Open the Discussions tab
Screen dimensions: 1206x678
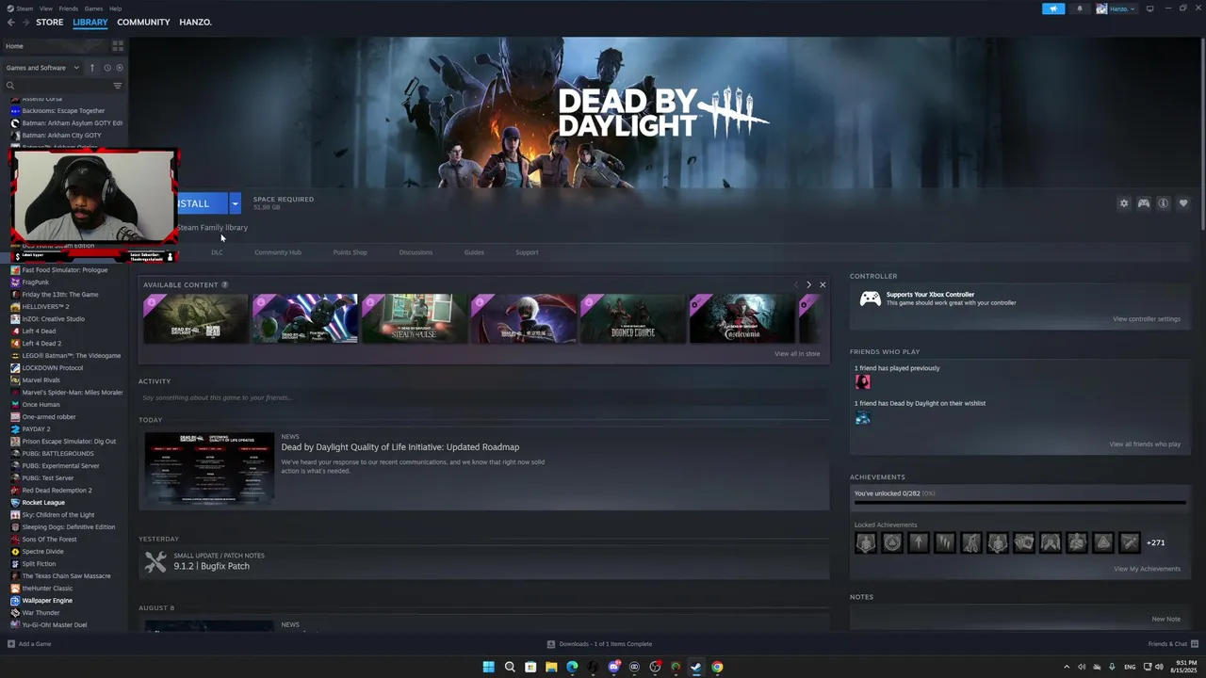tap(416, 252)
